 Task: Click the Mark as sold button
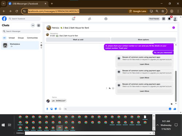click(78, 40)
